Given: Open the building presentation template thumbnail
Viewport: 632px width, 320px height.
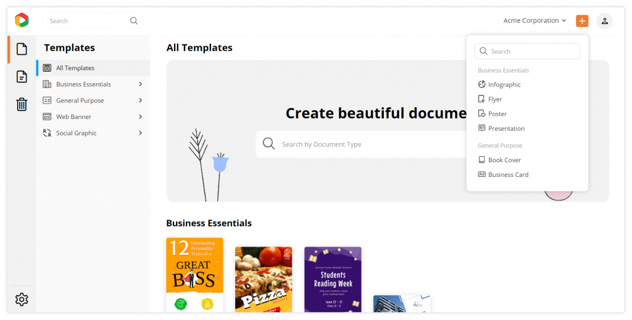Looking at the screenshot, I should 402,303.
